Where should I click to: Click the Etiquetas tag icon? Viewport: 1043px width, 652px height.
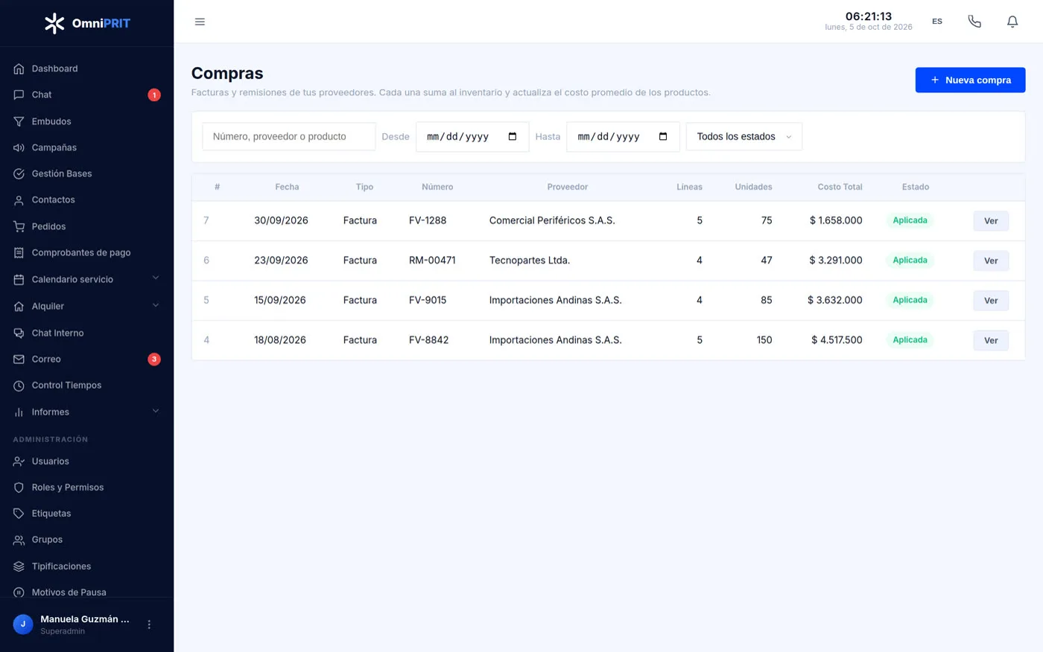pos(19,514)
